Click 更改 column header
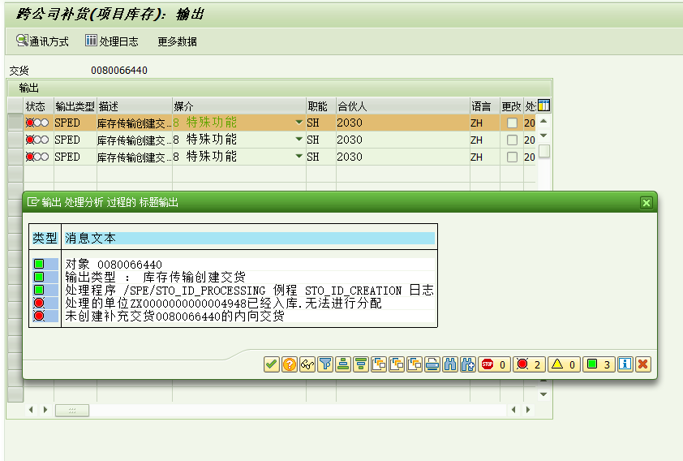The width and height of the screenshot is (683, 461). pos(511,106)
